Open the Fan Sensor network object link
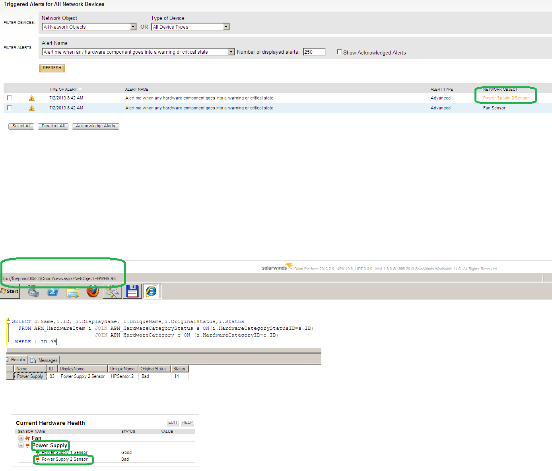Viewport: 552px width, 471px height. coord(494,108)
